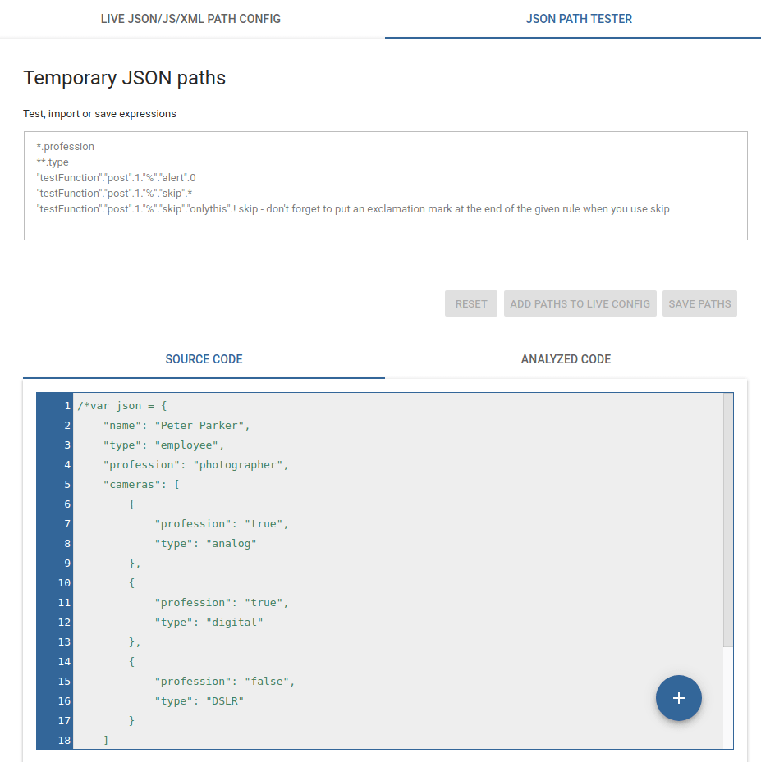Click line number 1 in the code gutter
761x762 pixels.
tap(66, 405)
